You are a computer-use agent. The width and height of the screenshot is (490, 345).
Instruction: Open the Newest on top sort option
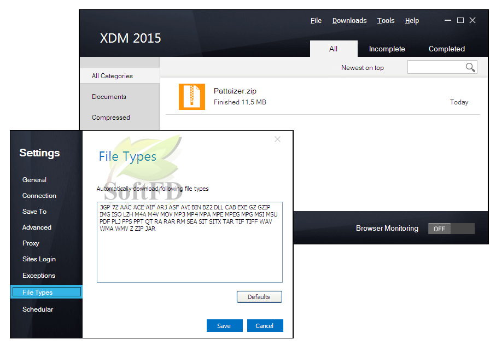[363, 68]
